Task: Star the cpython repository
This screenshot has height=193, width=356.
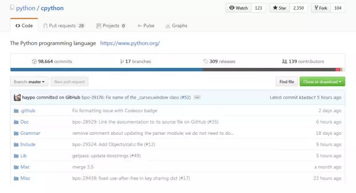Action: 279,8
